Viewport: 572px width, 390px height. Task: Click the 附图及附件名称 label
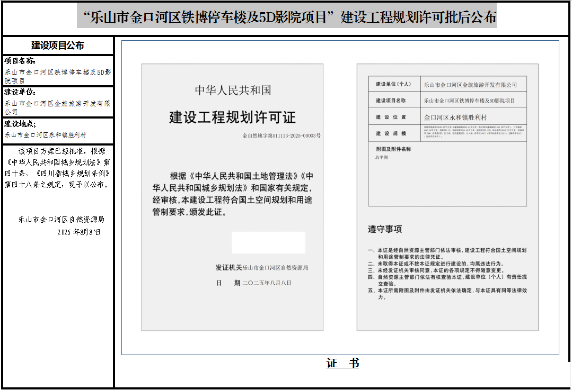pos(394,149)
